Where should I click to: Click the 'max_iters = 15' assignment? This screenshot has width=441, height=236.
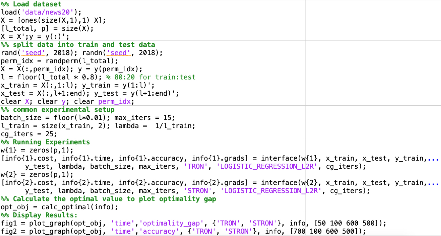144,118
